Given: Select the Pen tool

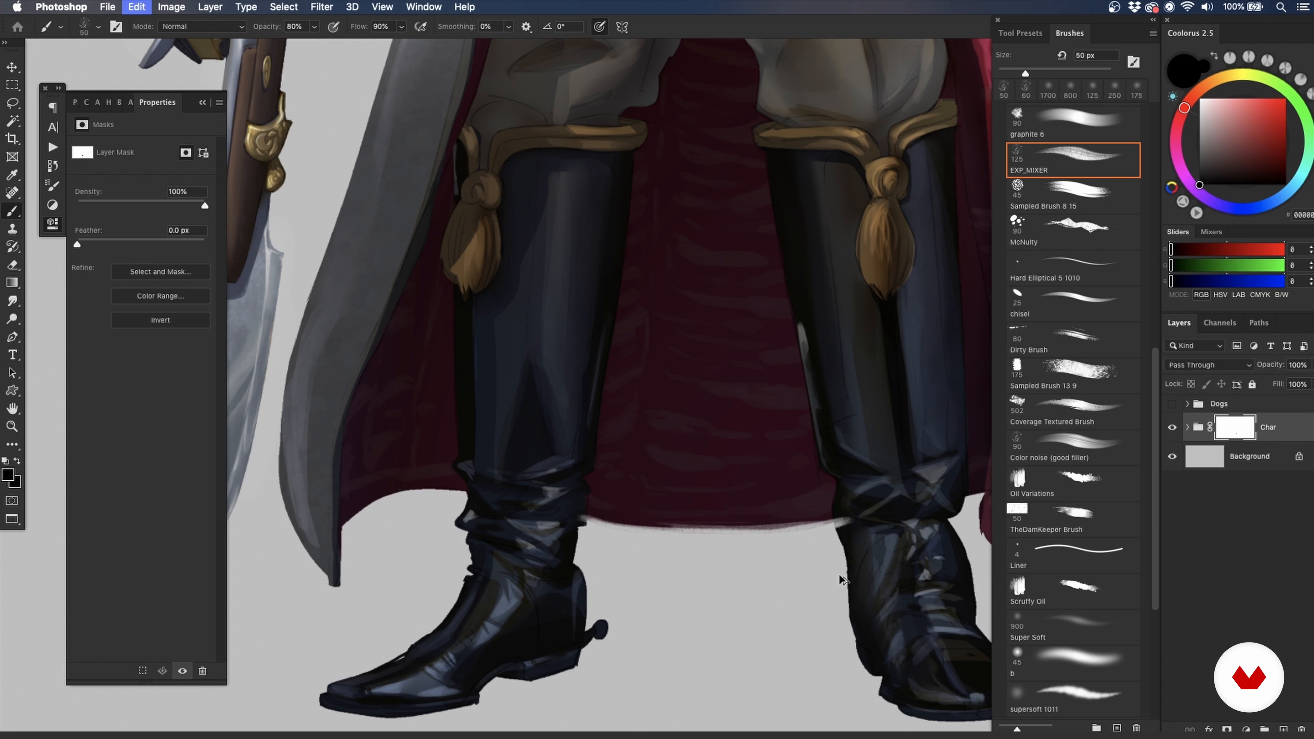Looking at the screenshot, I should point(12,337).
